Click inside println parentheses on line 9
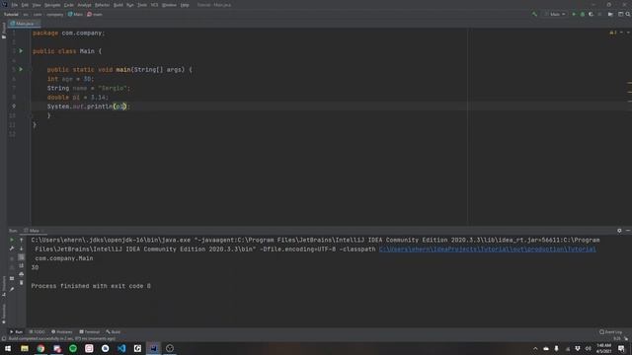The height and width of the screenshot is (355, 632). [x=120, y=106]
